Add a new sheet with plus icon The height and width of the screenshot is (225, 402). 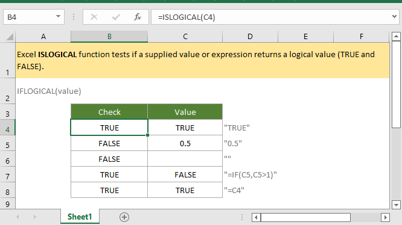click(124, 217)
